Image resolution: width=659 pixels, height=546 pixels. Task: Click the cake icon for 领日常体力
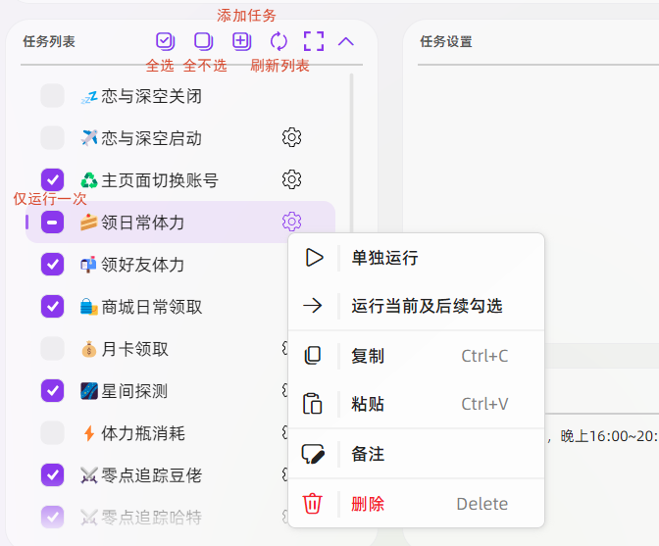tap(89, 223)
